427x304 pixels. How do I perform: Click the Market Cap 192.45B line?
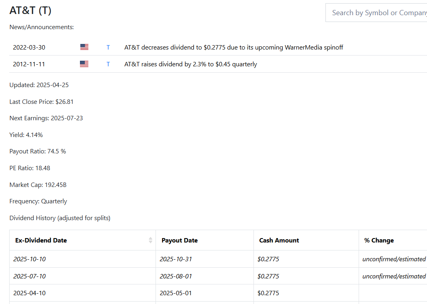click(x=38, y=185)
